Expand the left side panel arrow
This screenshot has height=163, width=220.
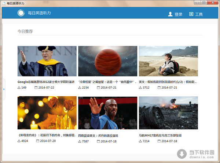pyautogui.click(x=4, y=89)
